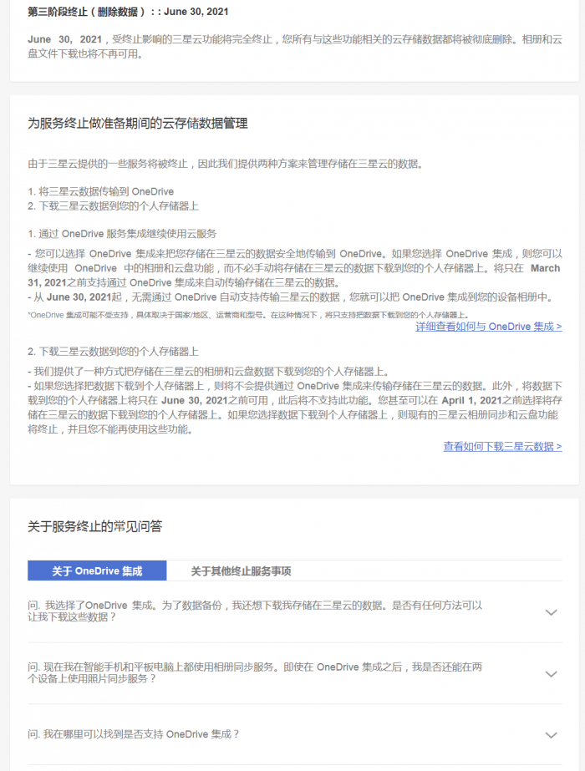Click the question text about 智能手机和平板电脑 photo sync

click(255, 672)
